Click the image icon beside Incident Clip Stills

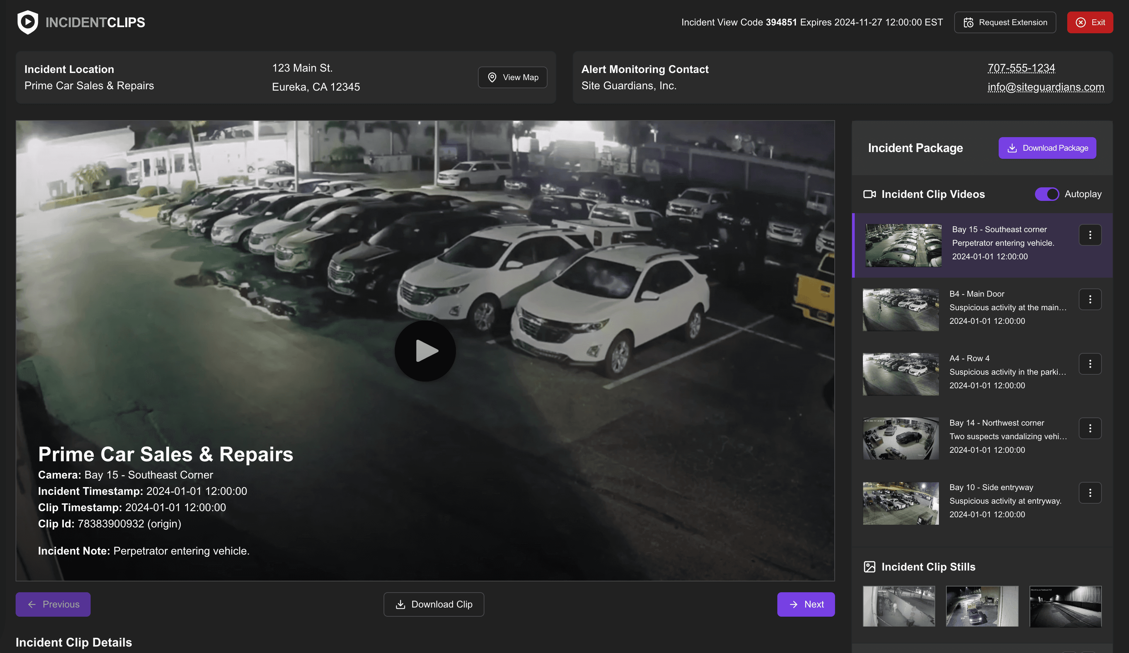[870, 566]
